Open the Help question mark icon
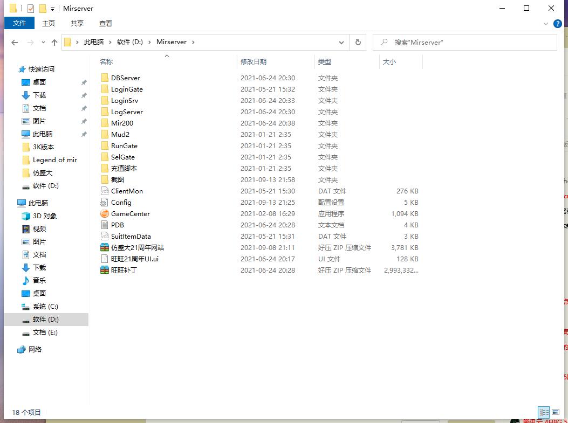 [558, 24]
